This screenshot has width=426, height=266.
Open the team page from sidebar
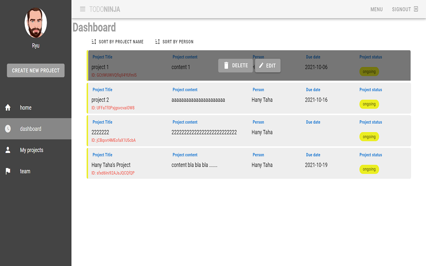point(25,172)
